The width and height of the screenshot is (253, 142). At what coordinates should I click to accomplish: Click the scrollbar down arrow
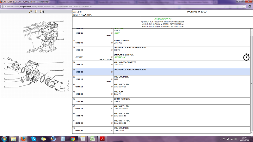click(251, 133)
